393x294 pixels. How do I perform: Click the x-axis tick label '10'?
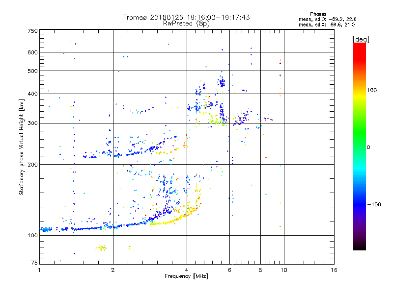[x=284, y=270]
